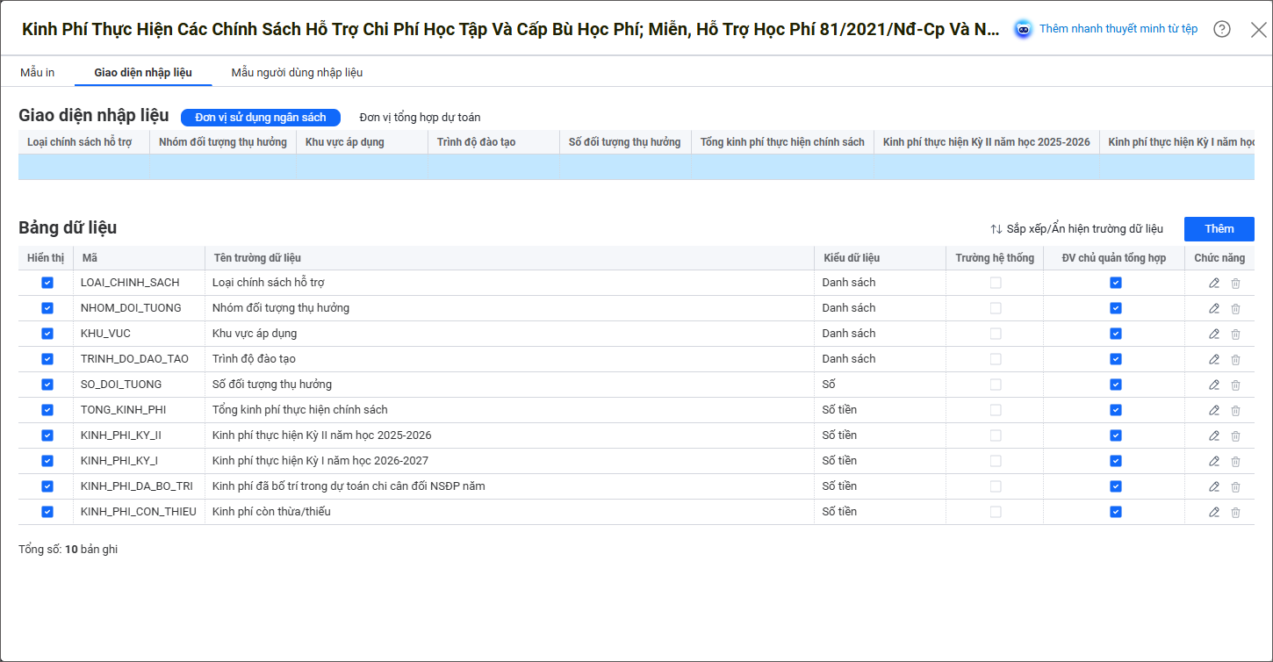Toggle ĐV chủ quản checkbox for SO_DOI_TUONG

1115,385
